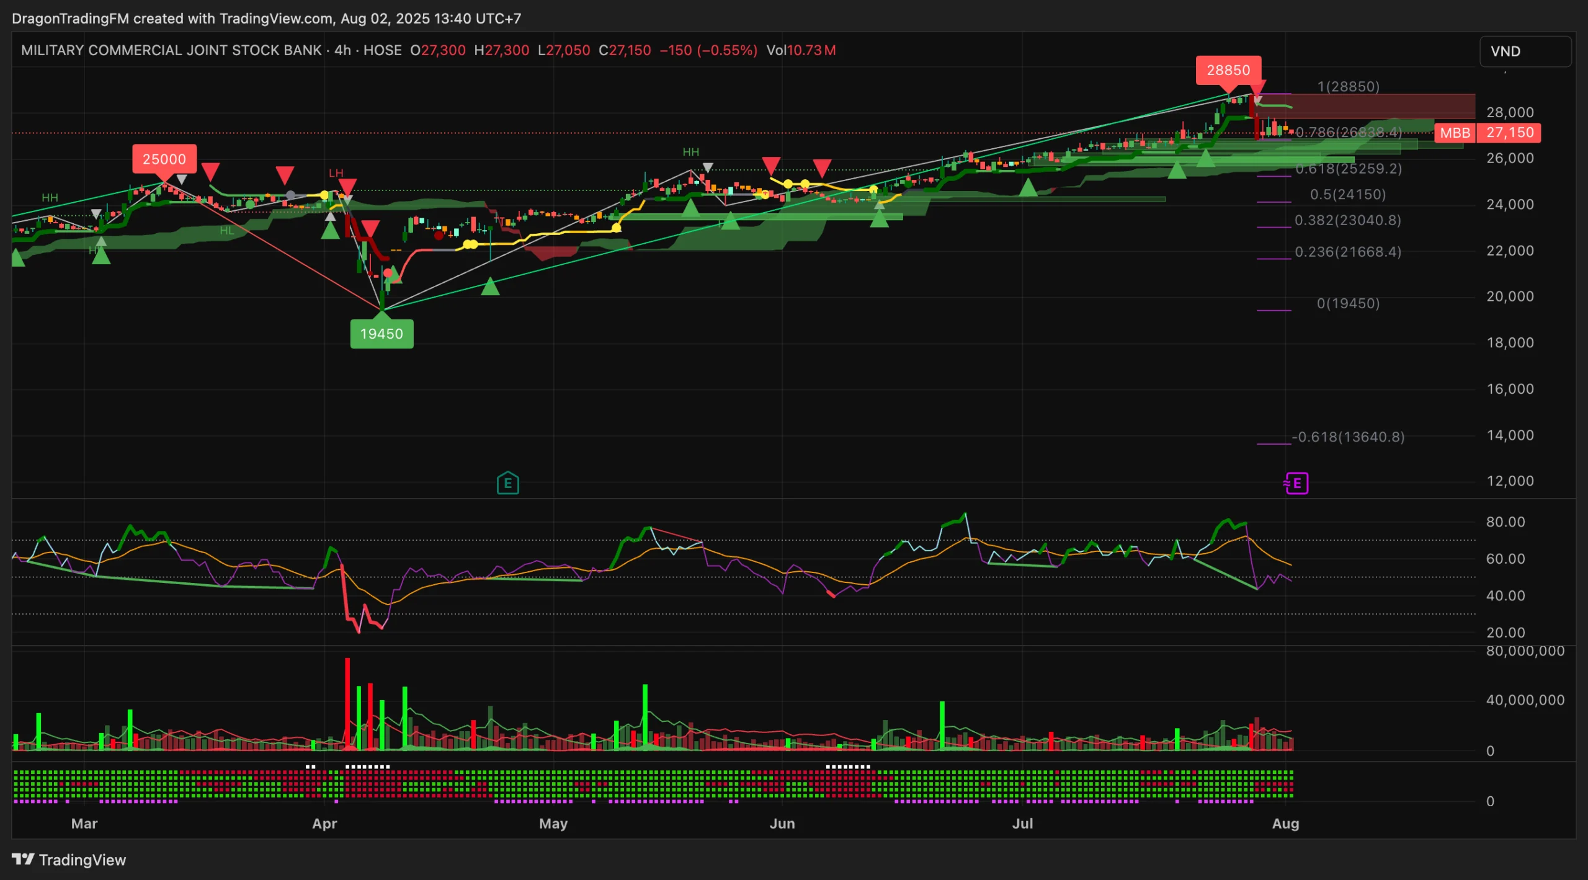This screenshot has height=880, width=1588.
Task: Click the Jun label on time axis
Action: (782, 823)
